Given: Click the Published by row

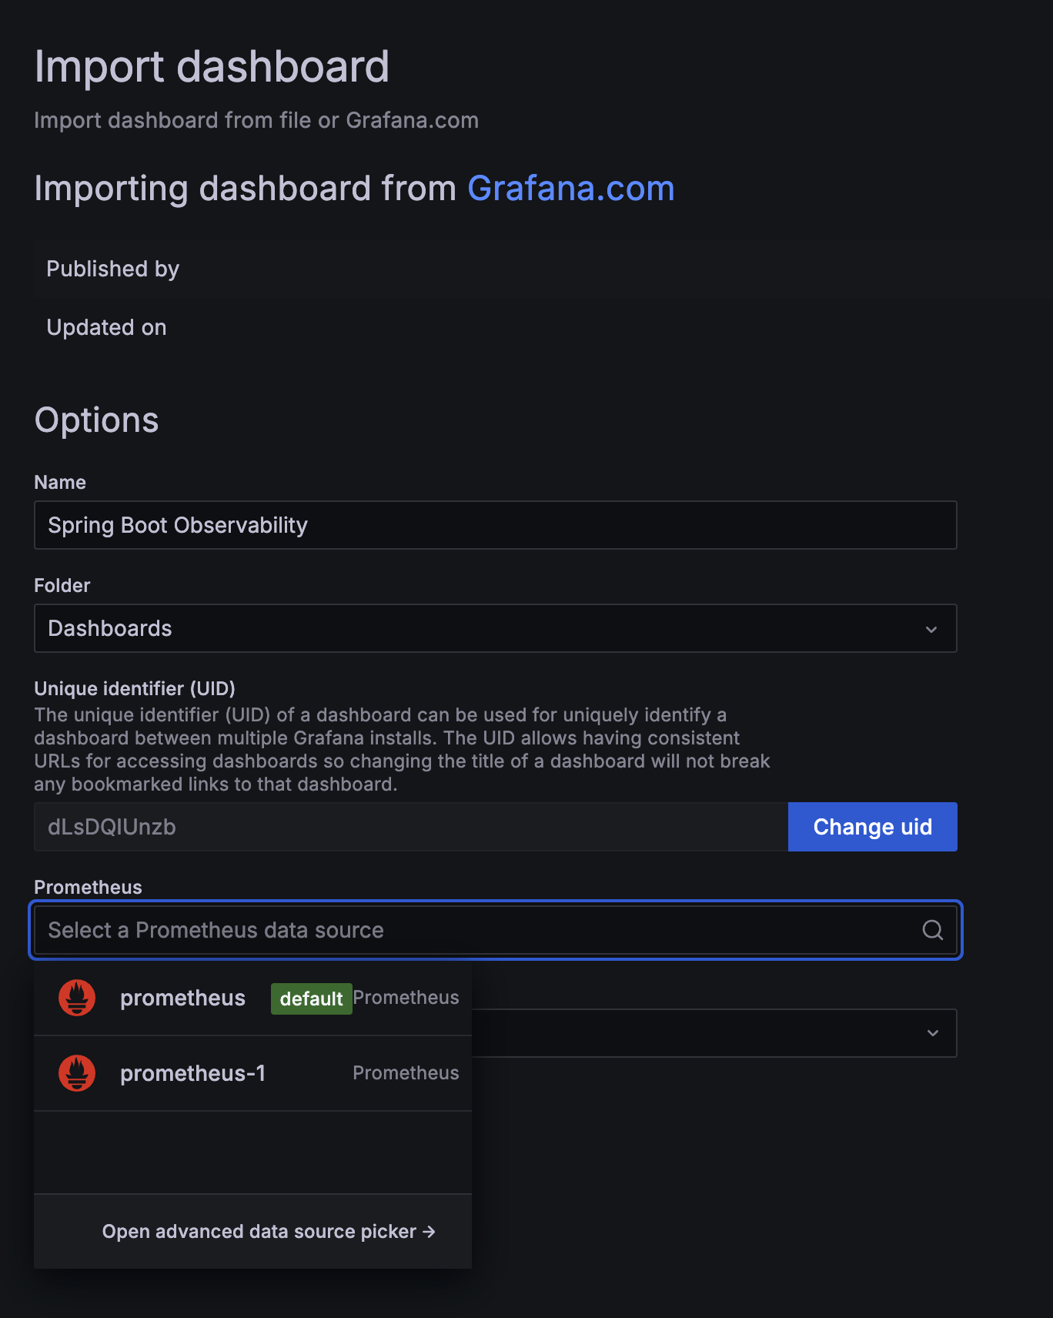Looking at the screenshot, I should [x=543, y=269].
